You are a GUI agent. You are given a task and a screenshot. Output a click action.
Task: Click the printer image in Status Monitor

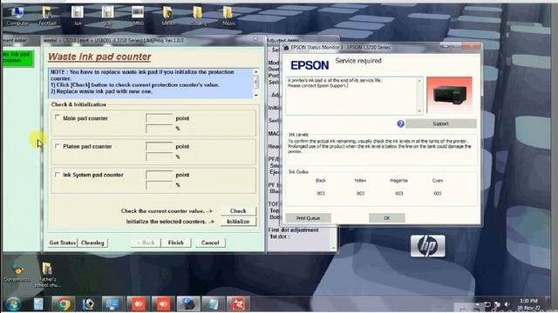[450, 95]
